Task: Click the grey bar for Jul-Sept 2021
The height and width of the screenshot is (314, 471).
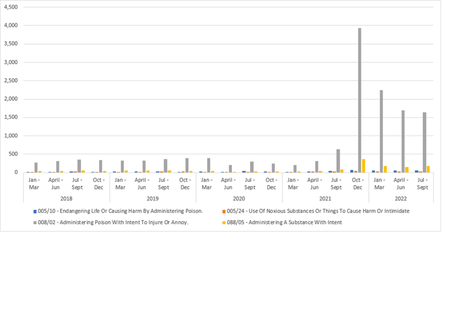Action: click(338, 161)
